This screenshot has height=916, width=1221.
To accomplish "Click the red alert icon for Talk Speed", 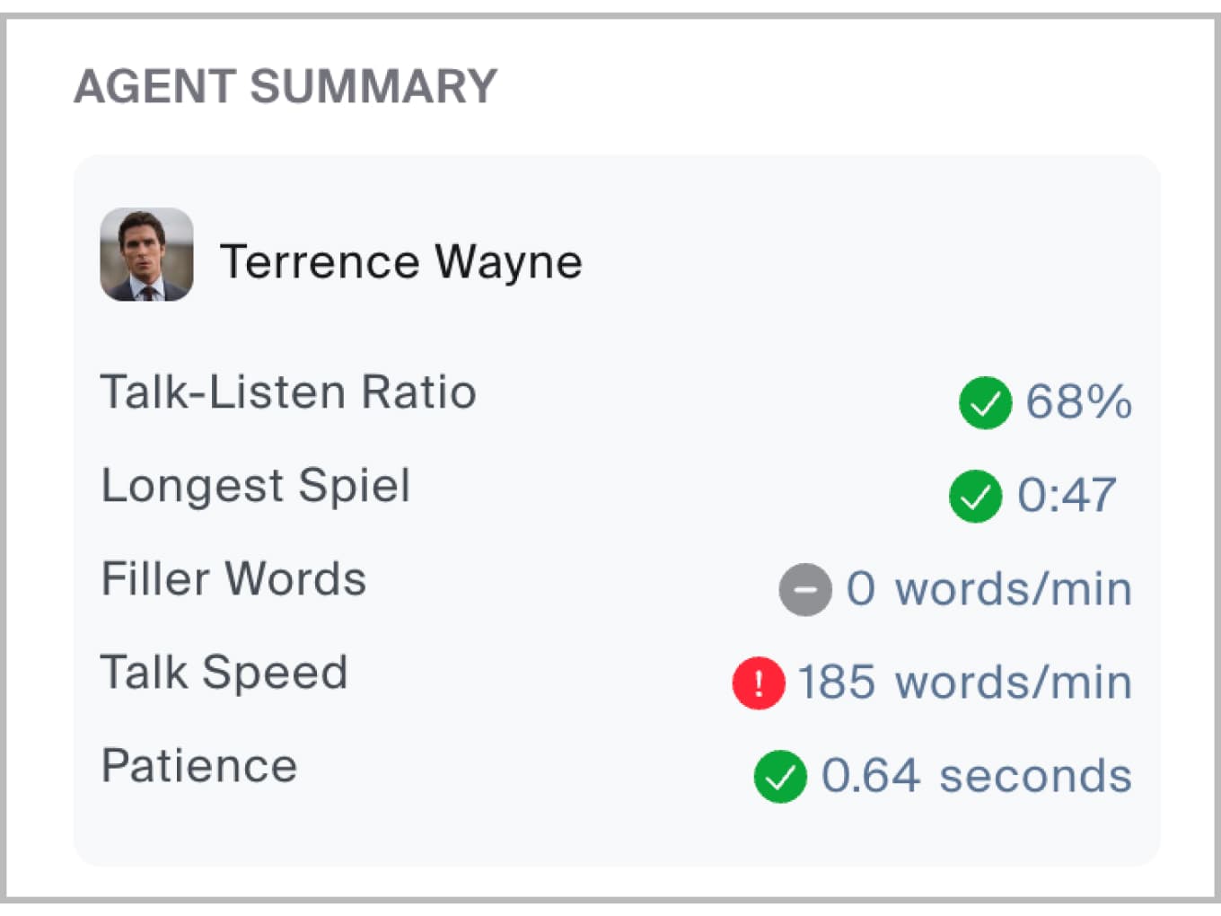I will pyautogui.click(x=759, y=683).
